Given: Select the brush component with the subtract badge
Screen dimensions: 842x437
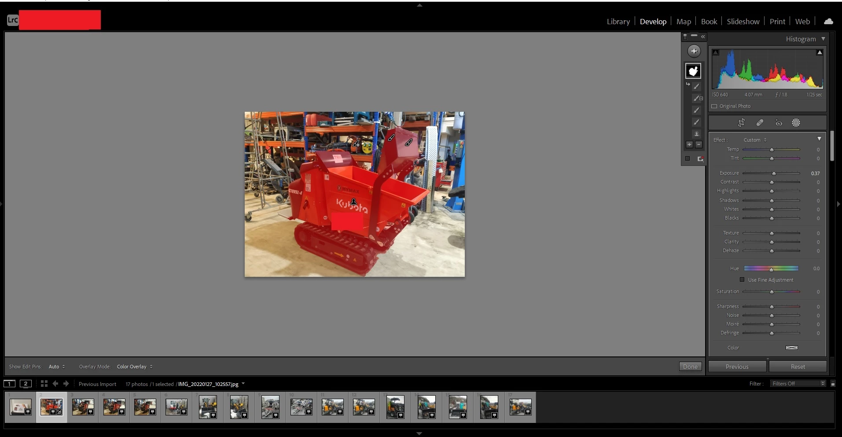Looking at the screenshot, I should [697, 98].
